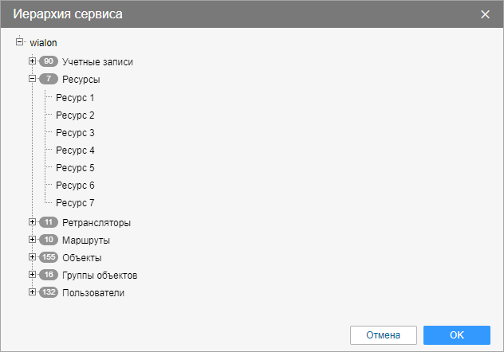Click the 132 count badge for Пользователи
The width and height of the screenshot is (504, 352).
pos(49,292)
